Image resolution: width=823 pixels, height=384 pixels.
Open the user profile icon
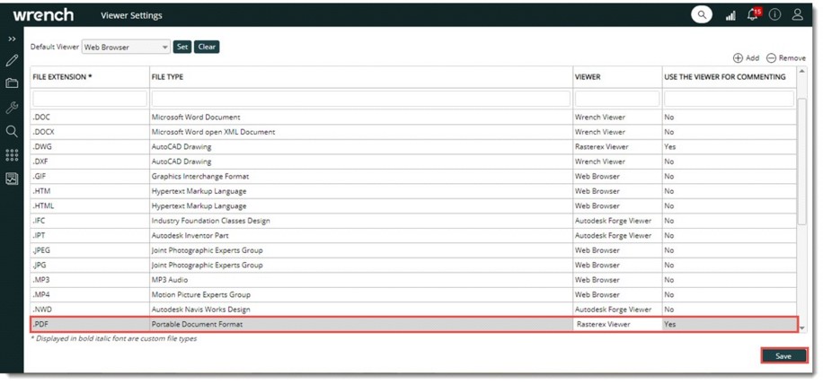click(798, 15)
